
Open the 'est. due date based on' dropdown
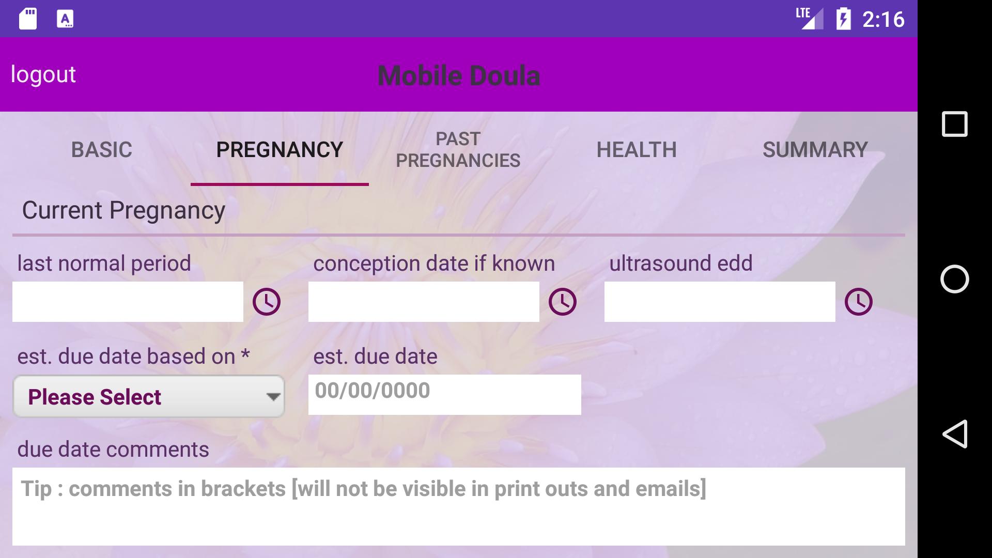149,396
